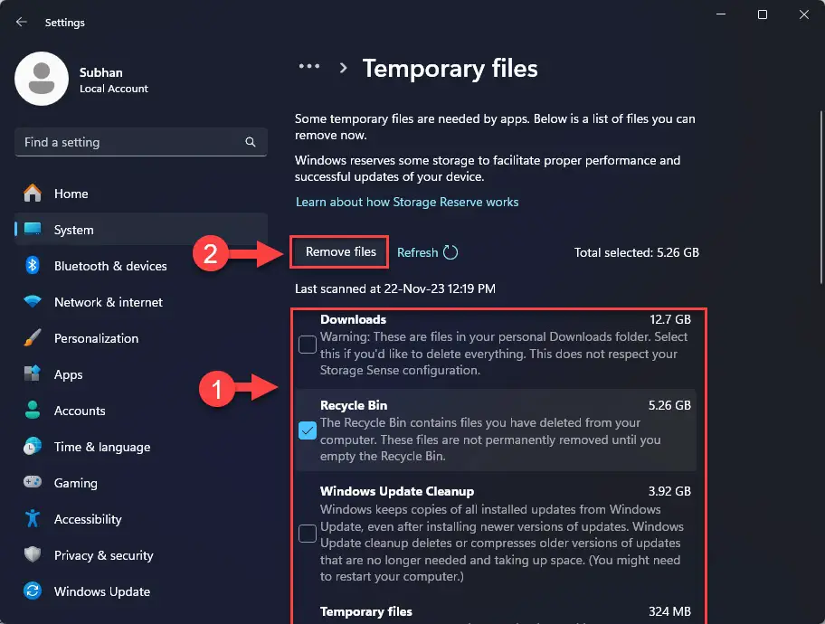Select the Personalization paintbrush icon

pos(33,338)
